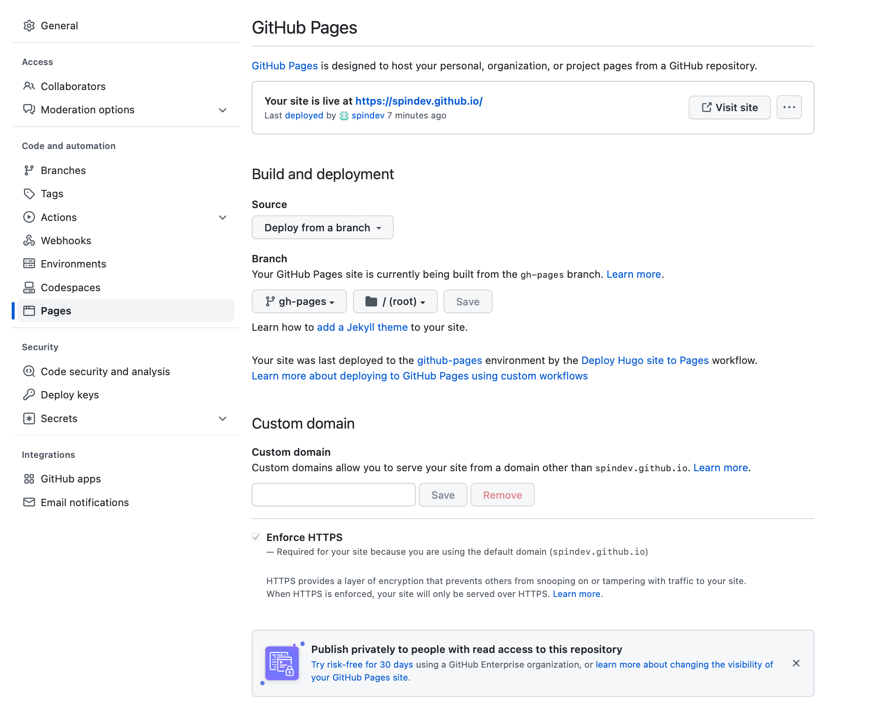Click the Remove custom domain button
Image resolution: width=880 pixels, height=715 pixels.
coord(502,495)
